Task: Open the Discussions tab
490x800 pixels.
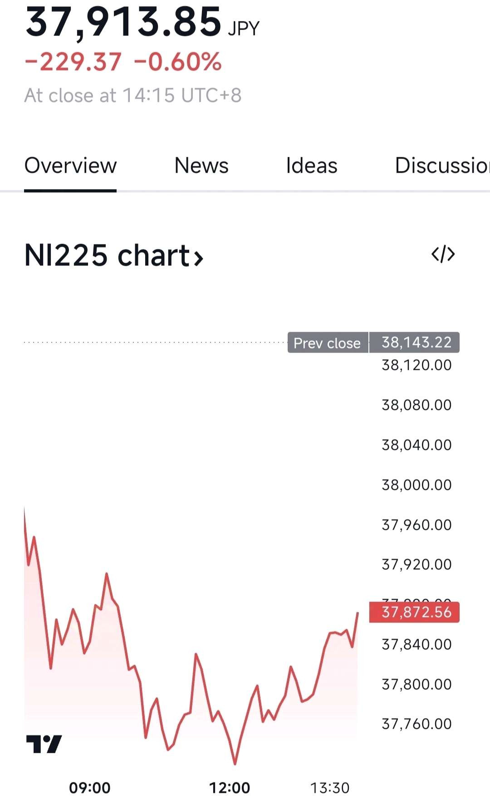Action: click(x=442, y=165)
